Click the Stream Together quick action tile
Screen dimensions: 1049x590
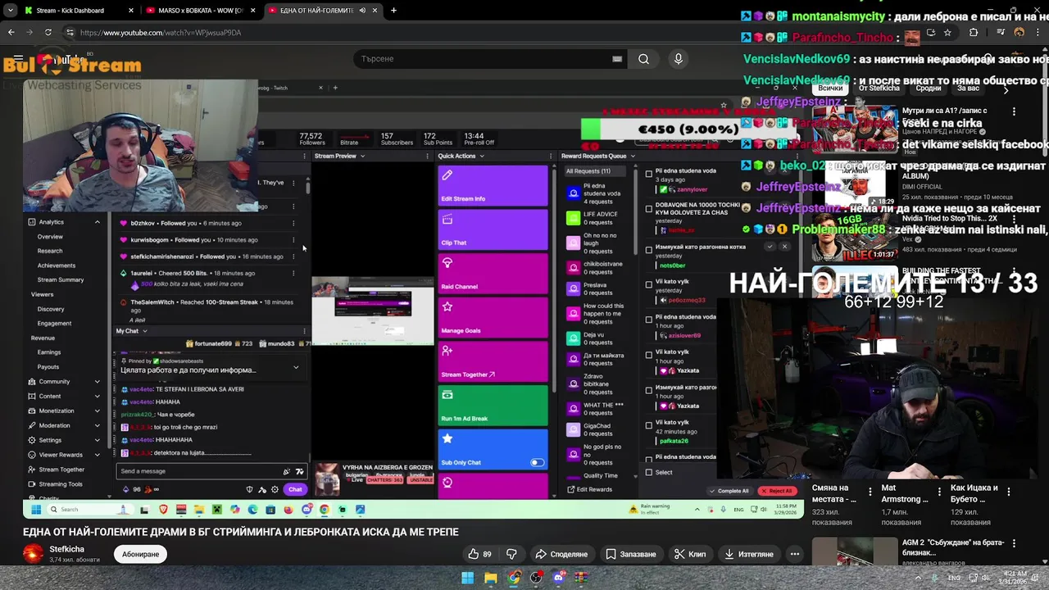coord(493,361)
